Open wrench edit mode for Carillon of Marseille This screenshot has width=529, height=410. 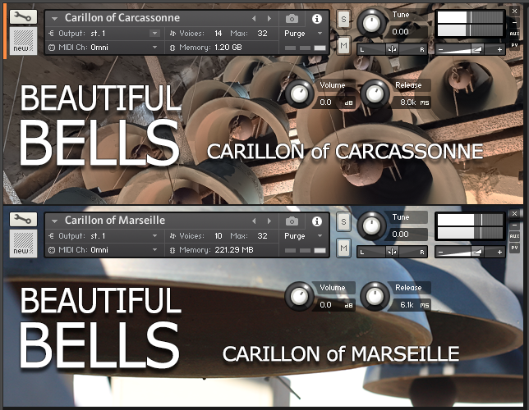click(21, 220)
